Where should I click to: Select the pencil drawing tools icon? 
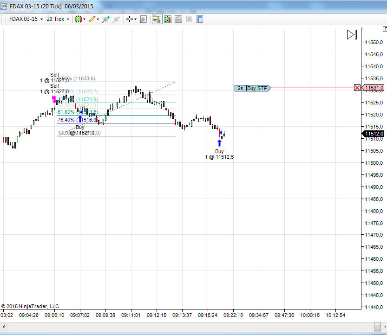tap(92, 19)
